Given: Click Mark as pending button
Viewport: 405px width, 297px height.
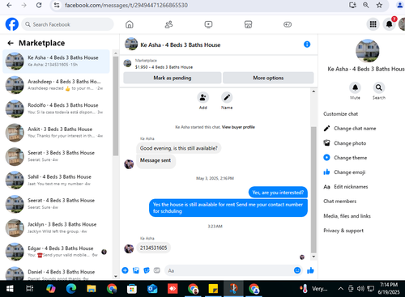Looking at the screenshot, I should click(x=173, y=78).
